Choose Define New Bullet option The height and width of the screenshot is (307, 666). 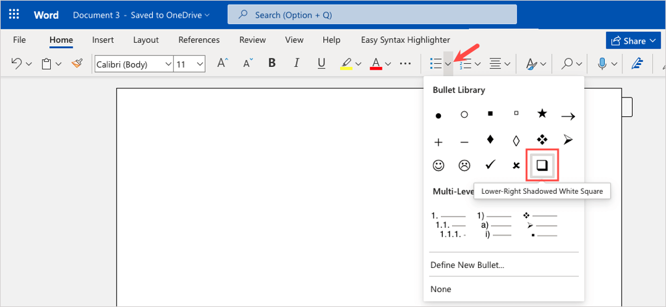pos(467,265)
